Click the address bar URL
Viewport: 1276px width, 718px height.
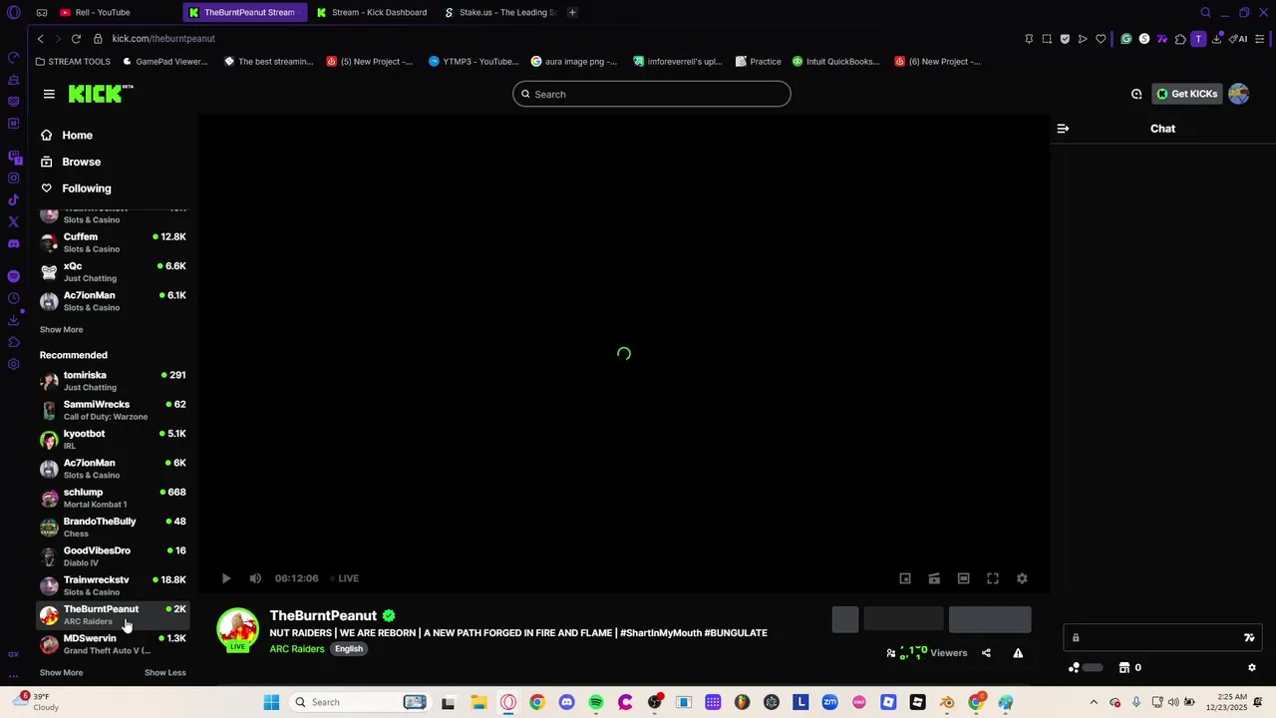[163, 39]
